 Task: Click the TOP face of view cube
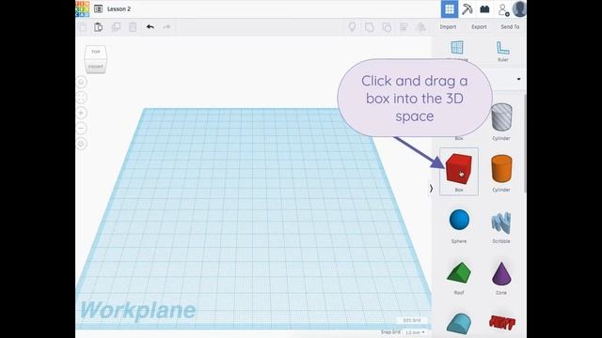pyautogui.click(x=96, y=52)
